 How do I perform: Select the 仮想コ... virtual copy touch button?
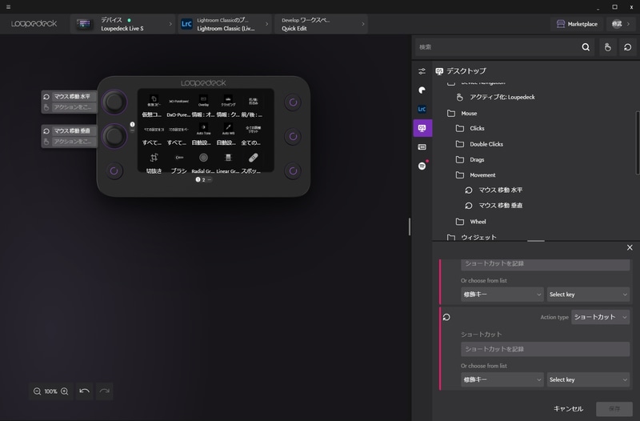coord(154,106)
